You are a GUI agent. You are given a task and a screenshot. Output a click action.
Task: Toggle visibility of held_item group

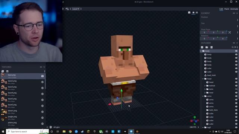click(x=236, y=110)
